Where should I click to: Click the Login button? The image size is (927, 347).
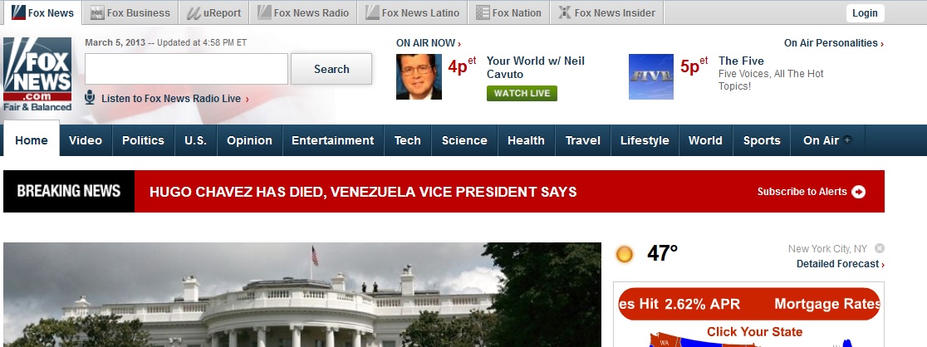pos(865,13)
